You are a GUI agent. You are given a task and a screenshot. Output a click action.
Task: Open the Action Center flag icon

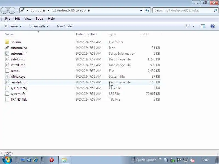pos(179,160)
